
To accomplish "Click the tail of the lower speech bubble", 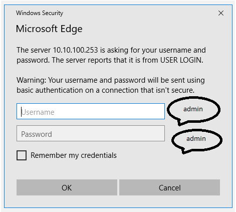I will click(x=184, y=151).
